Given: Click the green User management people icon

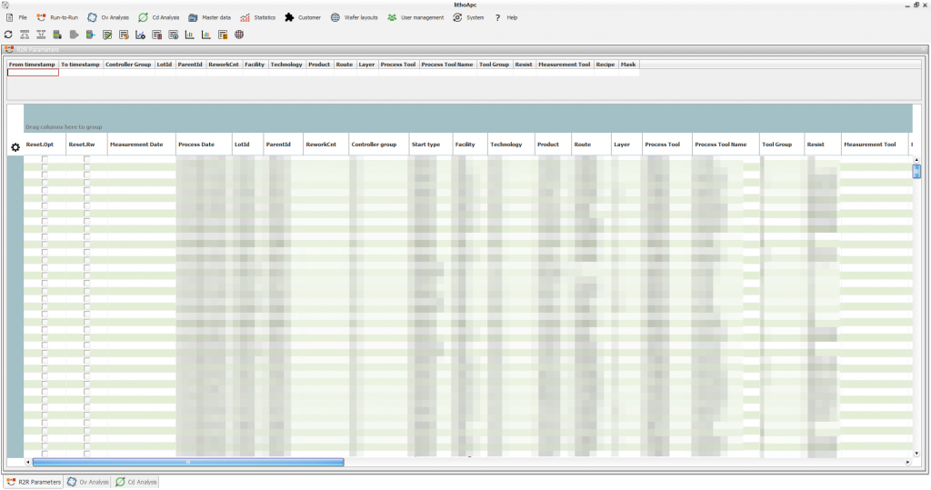Looking at the screenshot, I should tap(392, 17).
